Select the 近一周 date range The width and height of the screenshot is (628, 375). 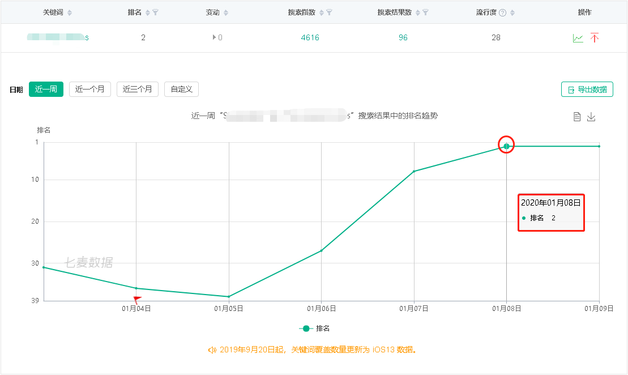(46, 89)
